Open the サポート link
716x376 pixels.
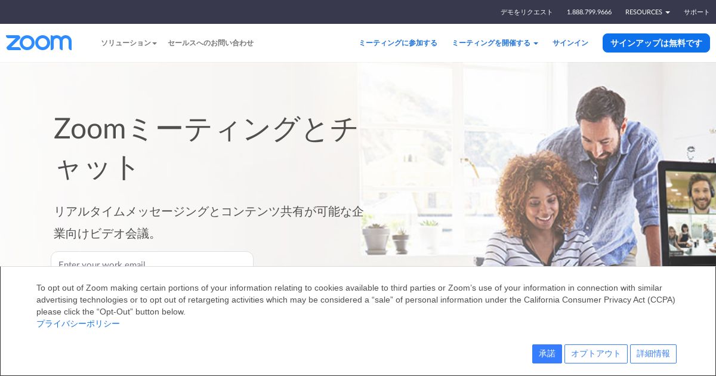point(697,12)
